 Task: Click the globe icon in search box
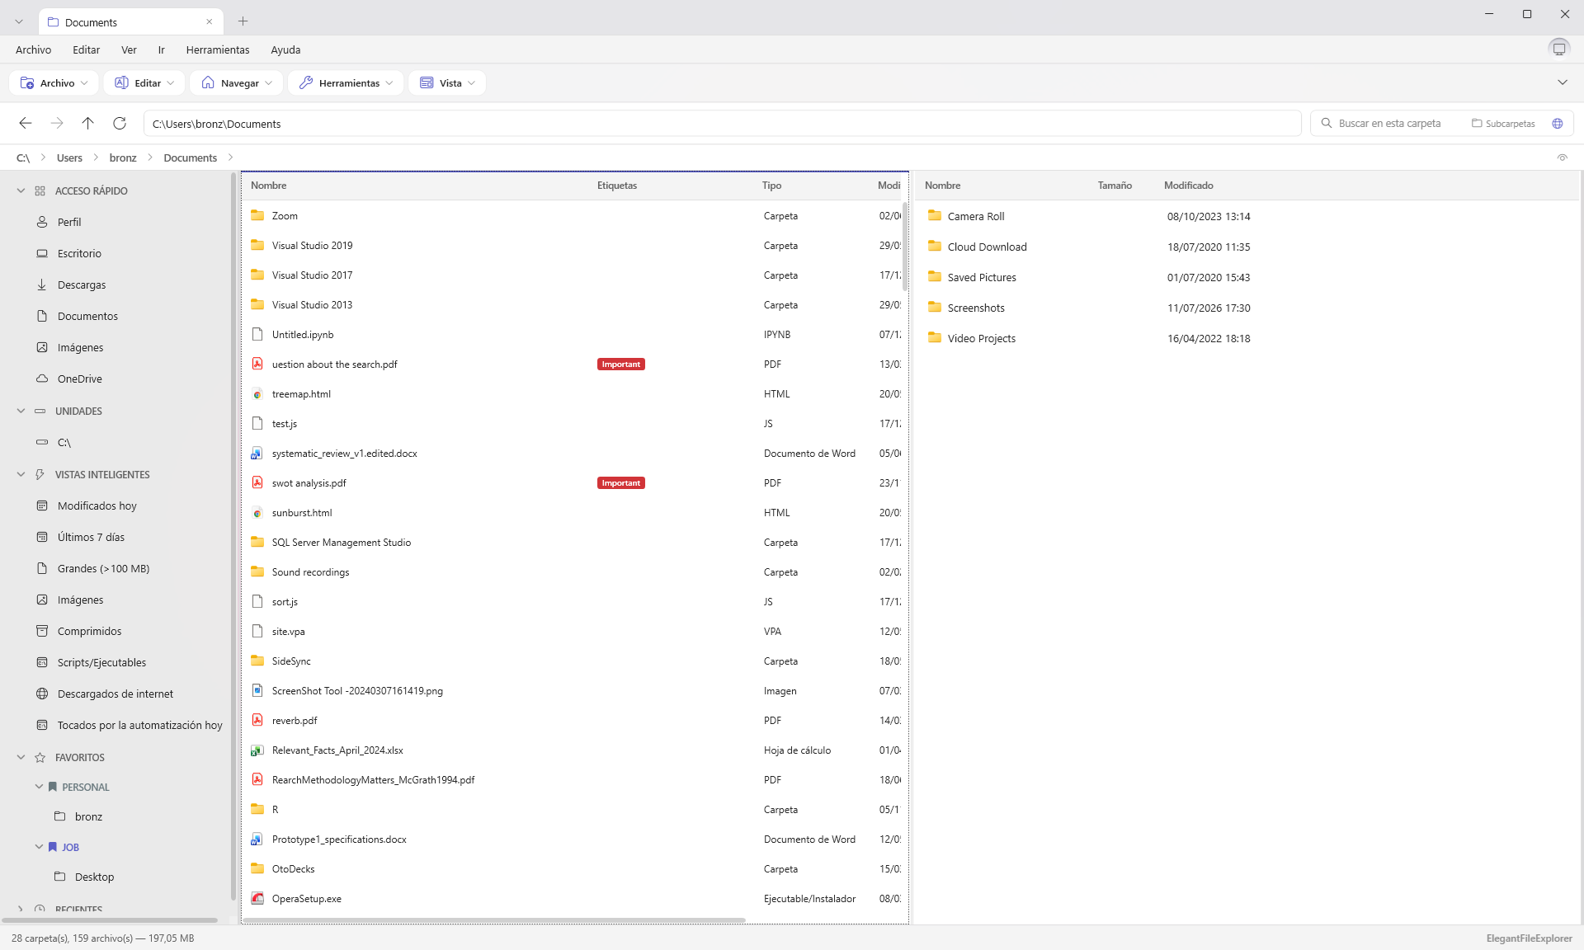(1557, 124)
